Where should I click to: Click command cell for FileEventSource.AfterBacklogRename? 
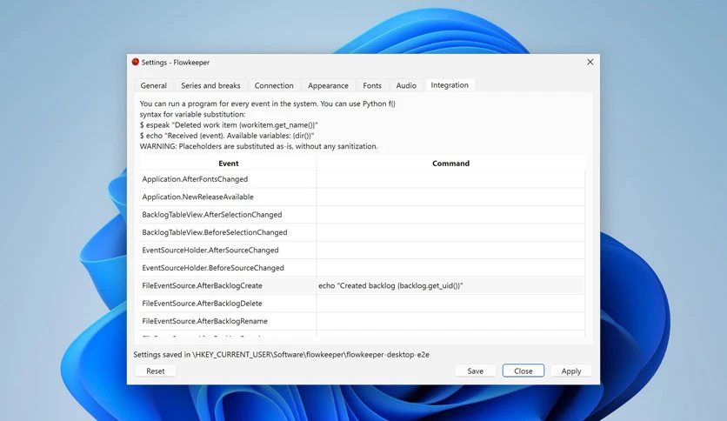point(450,321)
